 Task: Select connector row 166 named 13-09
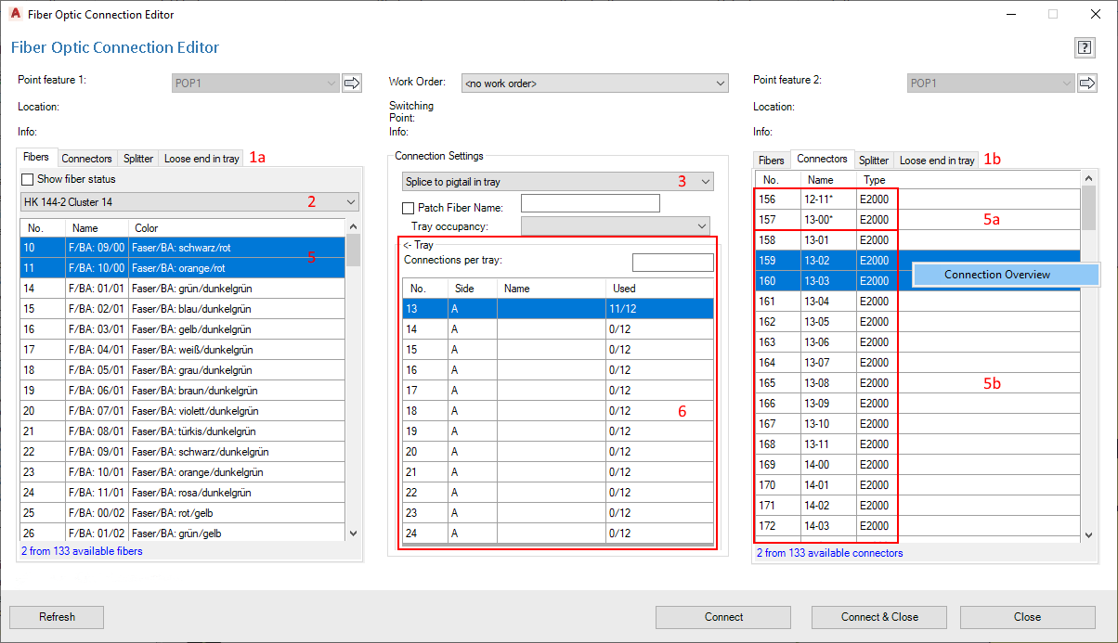tap(917, 404)
